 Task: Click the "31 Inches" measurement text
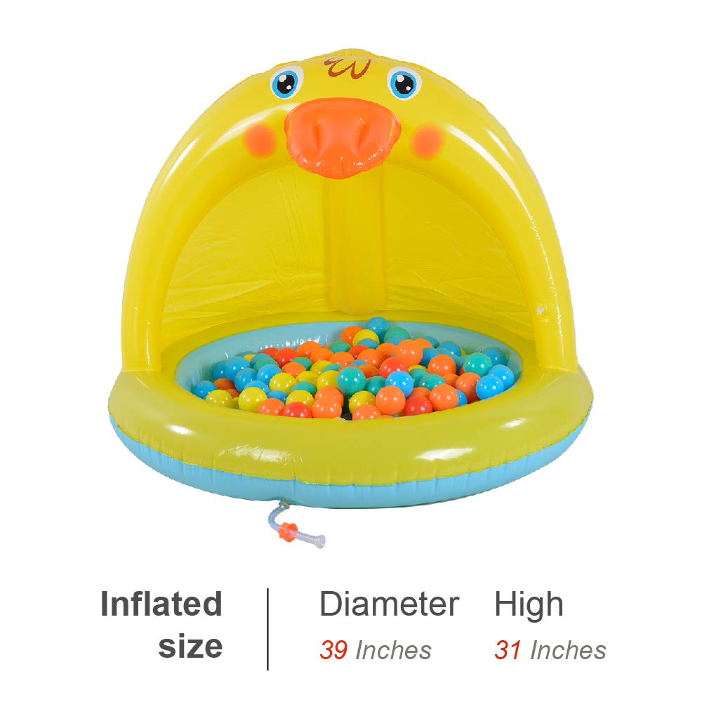click(550, 650)
